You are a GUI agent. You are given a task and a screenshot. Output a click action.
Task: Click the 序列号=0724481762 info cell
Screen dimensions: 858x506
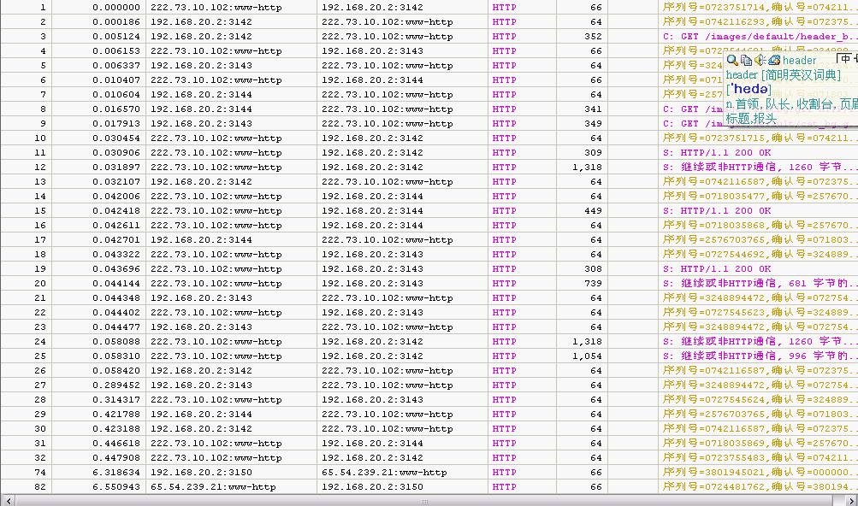(759, 486)
